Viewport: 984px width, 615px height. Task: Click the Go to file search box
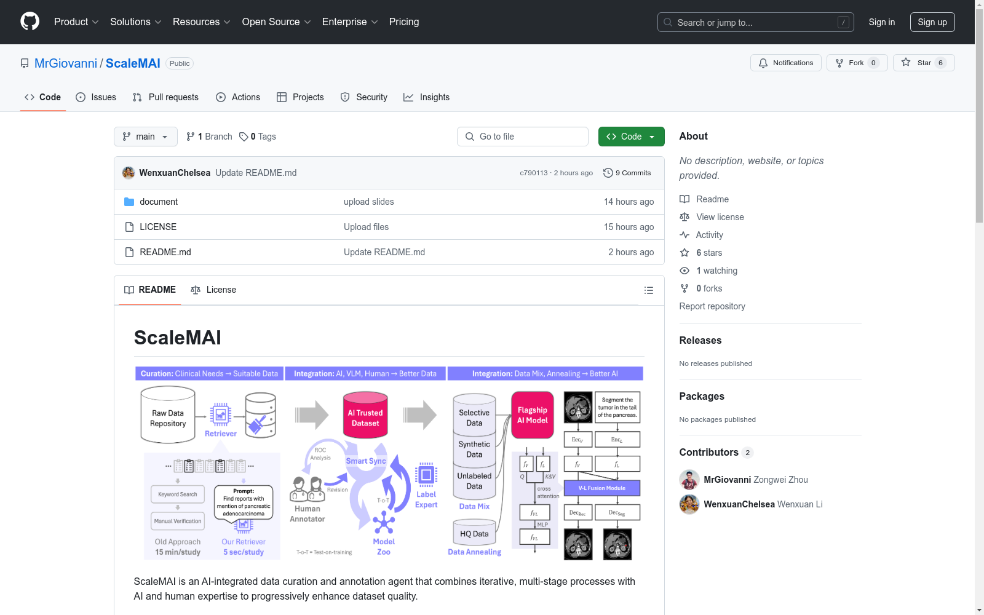[523, 137]
